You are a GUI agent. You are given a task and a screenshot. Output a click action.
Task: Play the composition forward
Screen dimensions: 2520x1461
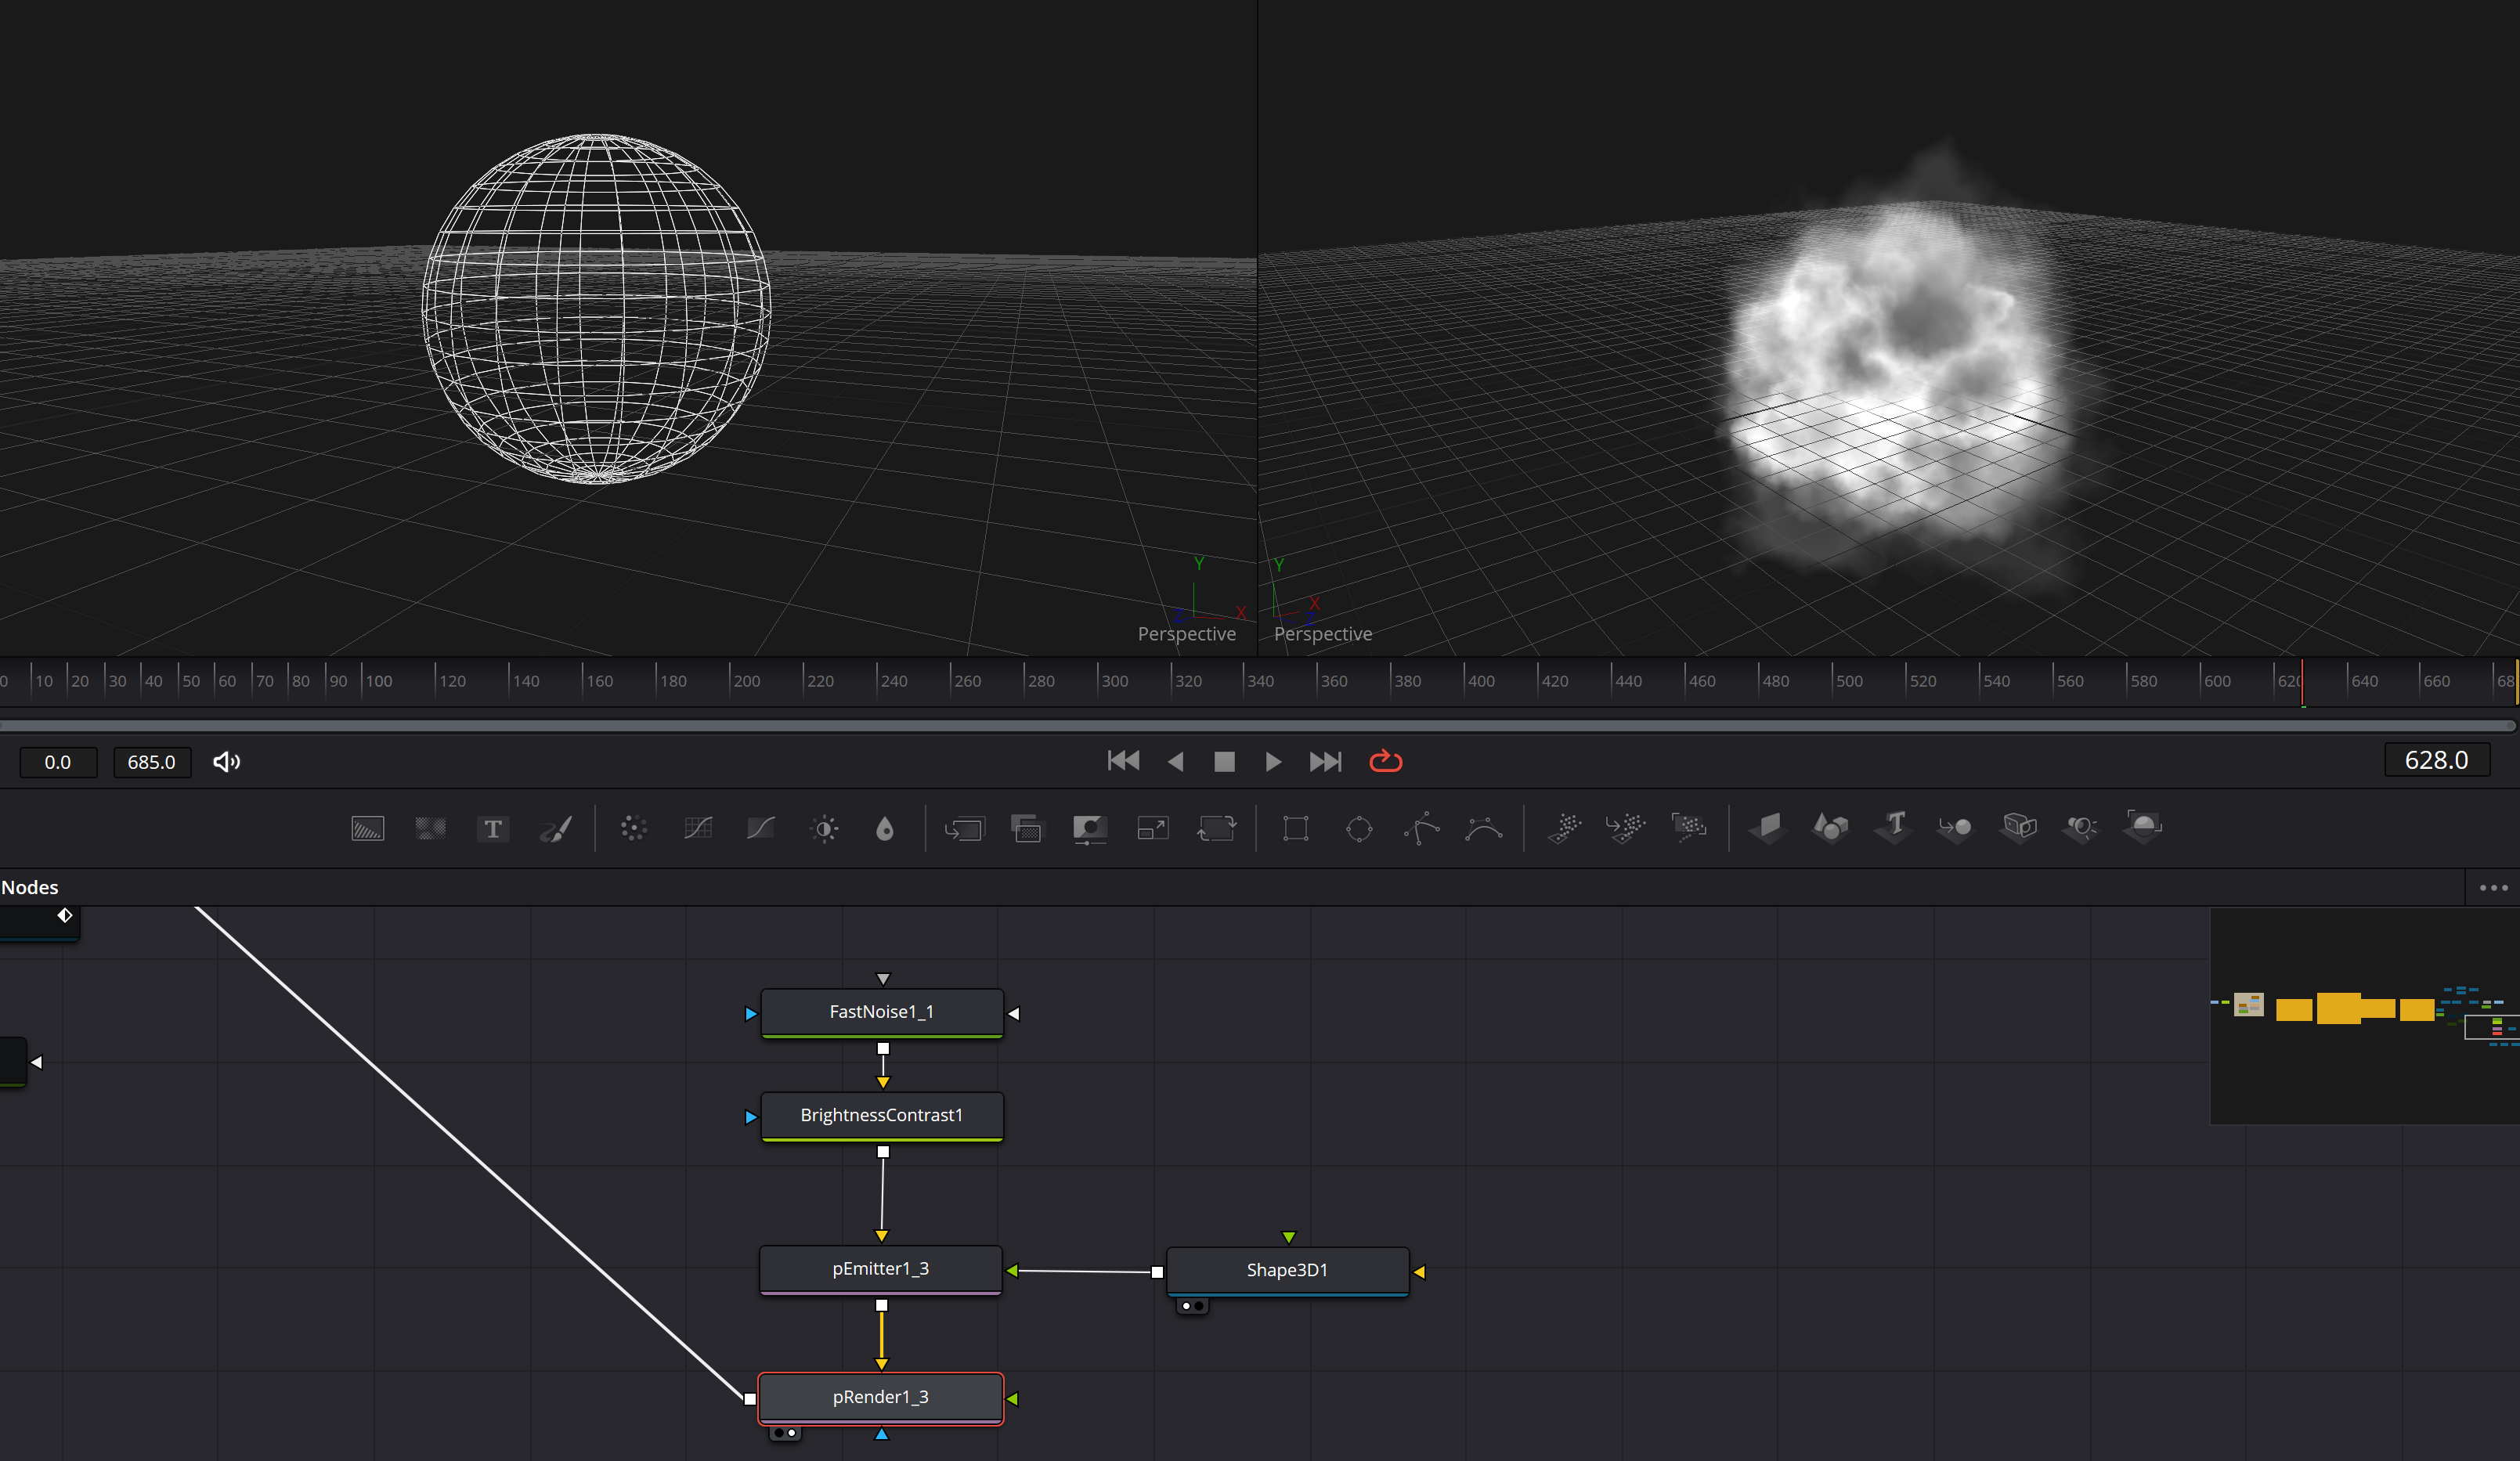(1273, 761)
